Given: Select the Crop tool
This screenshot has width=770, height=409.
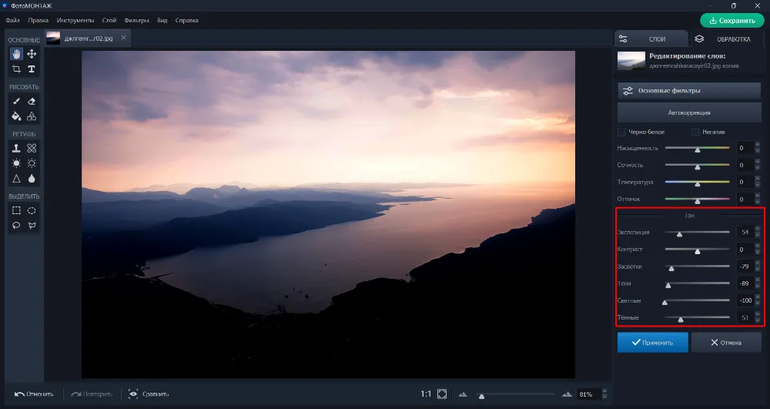Looking at the screenshot, I should click(16, 69).
